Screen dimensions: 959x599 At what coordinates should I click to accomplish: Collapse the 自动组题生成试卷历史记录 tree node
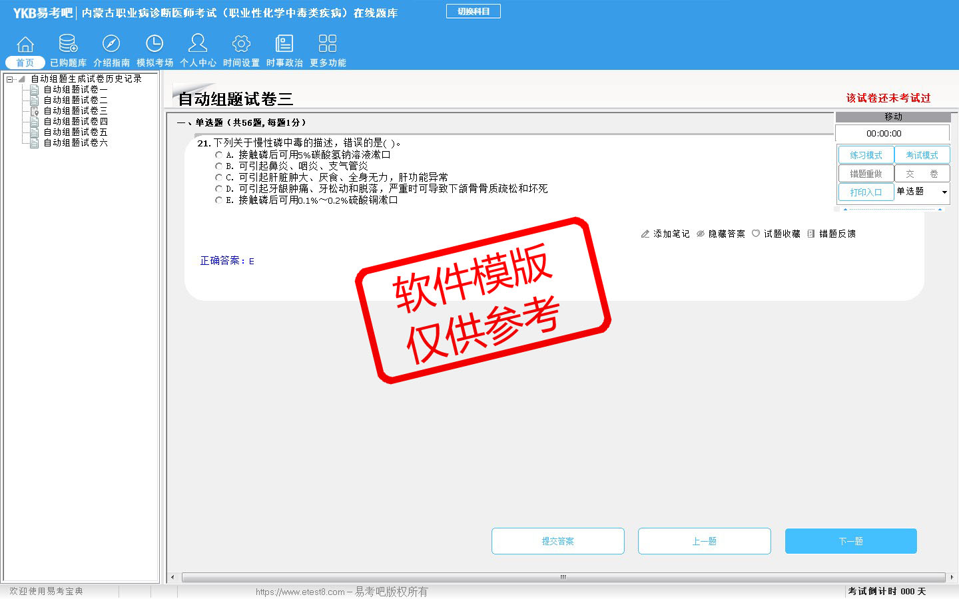pyautogui.click(x=9, y=79)
